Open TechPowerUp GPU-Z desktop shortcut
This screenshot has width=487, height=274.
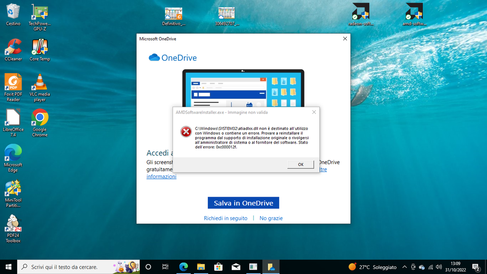pyautogui.click(x=40, y=18)
